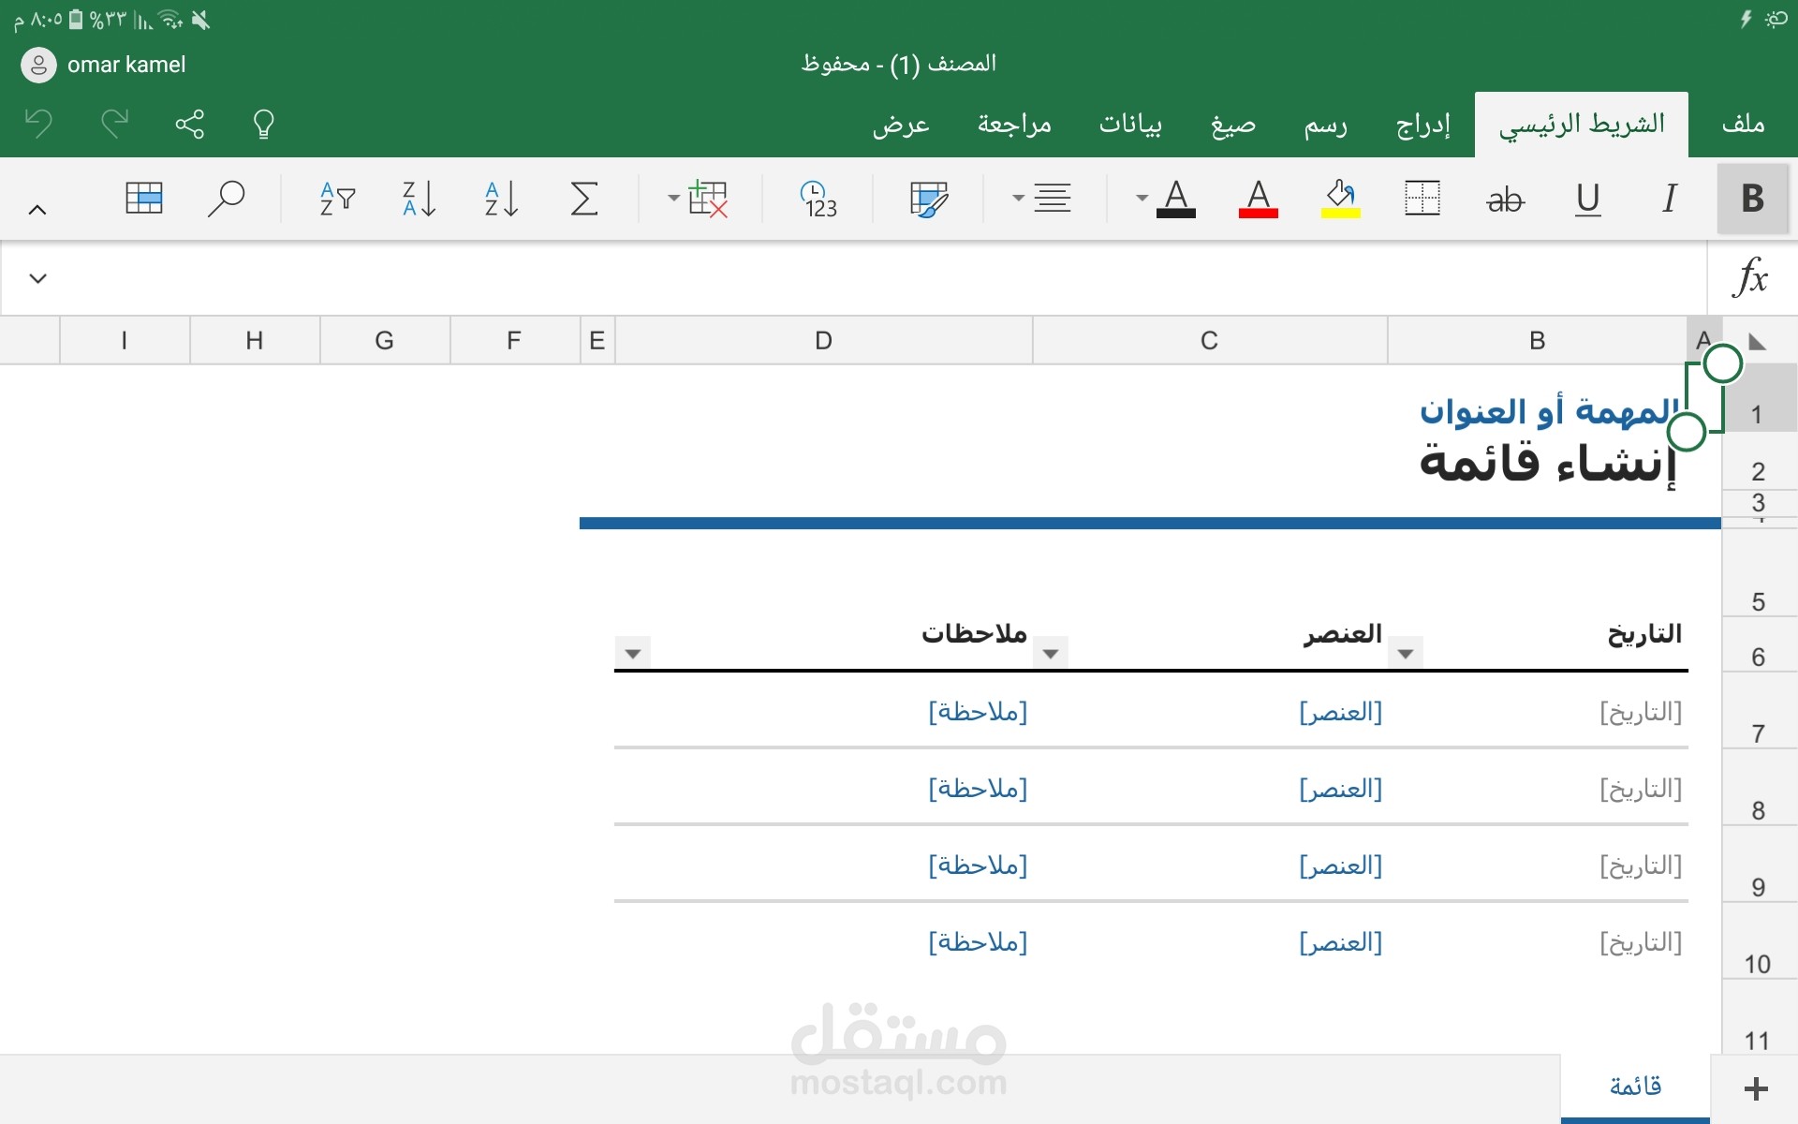Open filter dropdown for التاريخ column

[1406, 653]
